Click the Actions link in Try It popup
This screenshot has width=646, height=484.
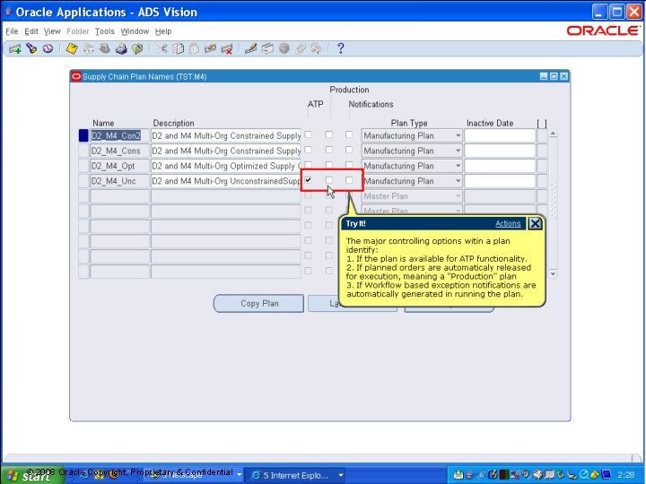click(x=508, y=223)
